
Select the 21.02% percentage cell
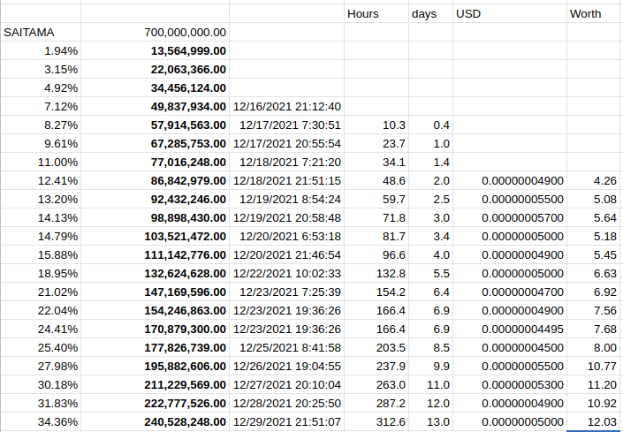click(x=41, y=292)
